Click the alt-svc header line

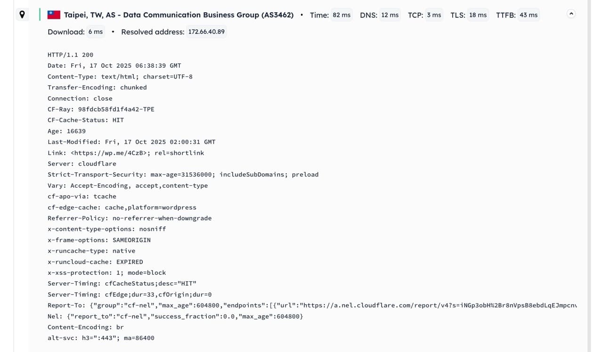click(x=101, y=338)
